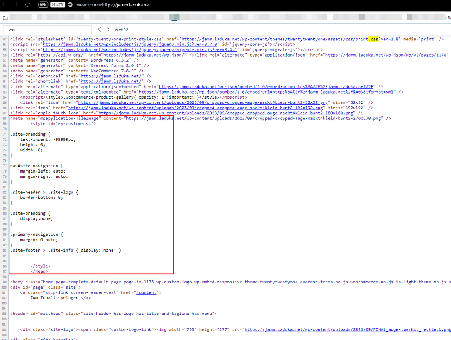The width and height of the screenshot is (451, 340).
Task: Click the 'Zum Inhalt springen' text
Action: (55, 298)
